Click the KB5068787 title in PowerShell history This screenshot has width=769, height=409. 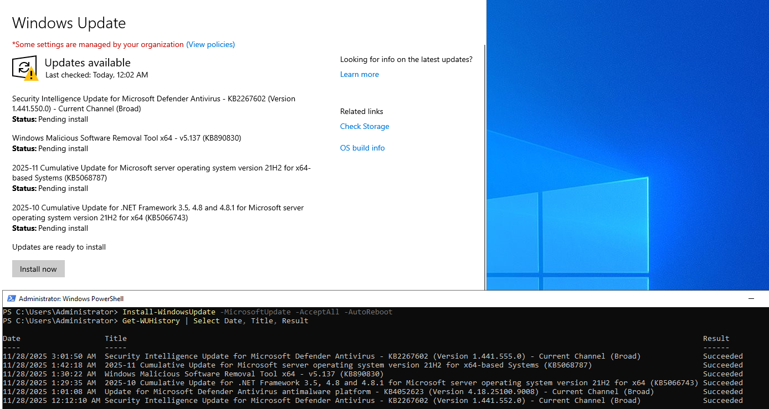coord(348,365)
